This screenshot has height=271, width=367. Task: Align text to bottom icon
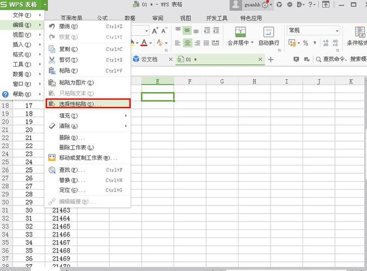[196, 30]
